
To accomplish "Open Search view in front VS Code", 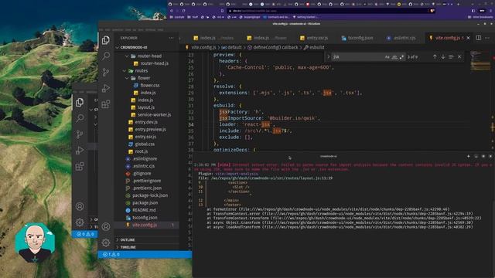I will tap(106, 56).
